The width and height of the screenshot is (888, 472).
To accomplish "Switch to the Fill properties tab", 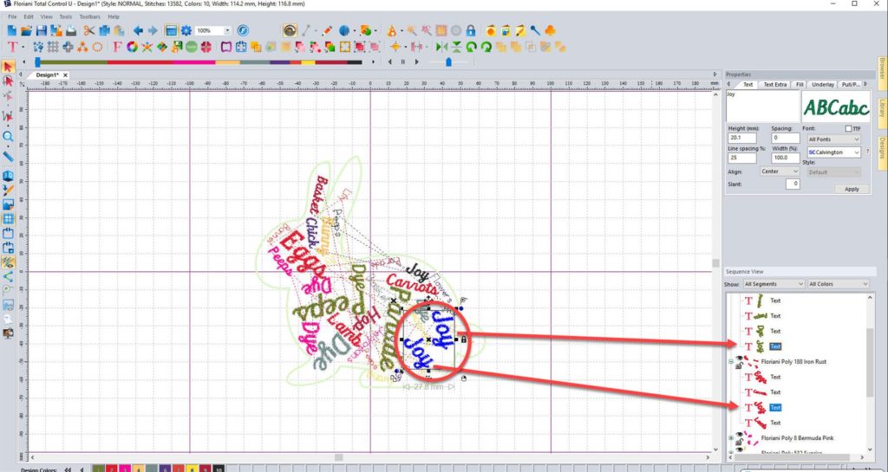I will point(800,84).
